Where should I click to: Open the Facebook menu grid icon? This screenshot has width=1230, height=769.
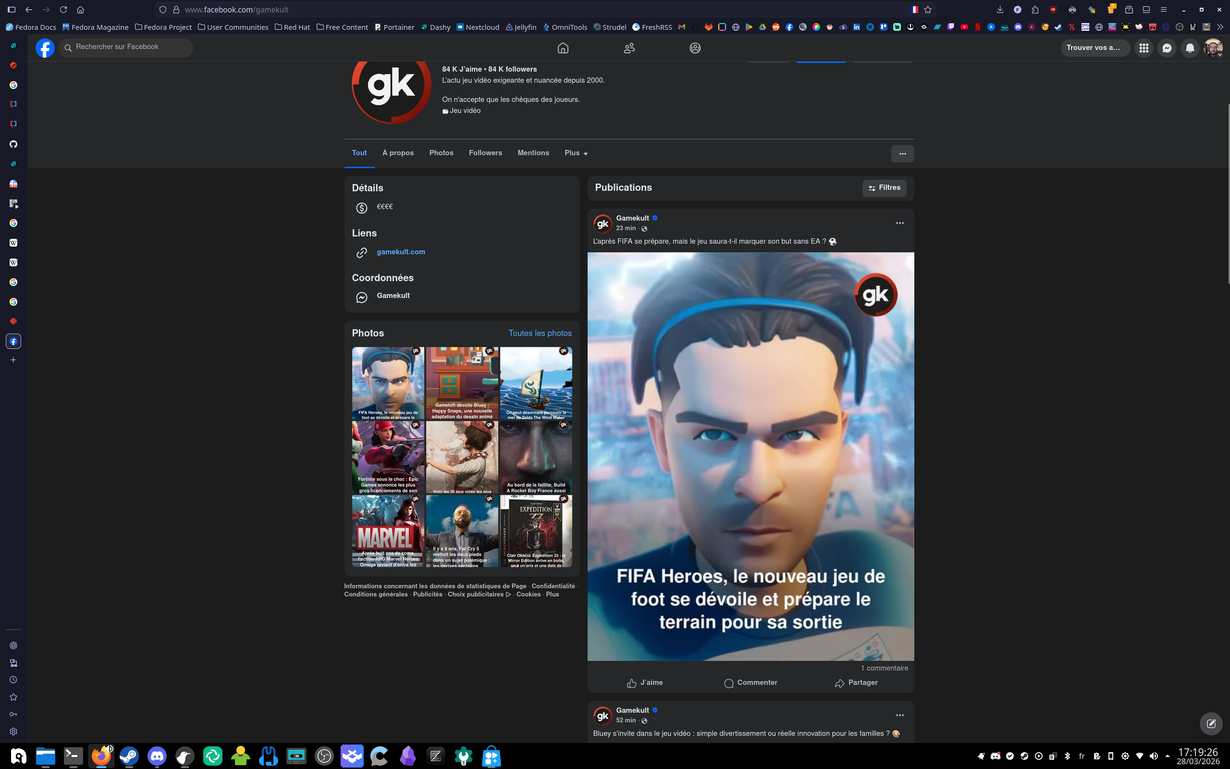(1144, 48)
